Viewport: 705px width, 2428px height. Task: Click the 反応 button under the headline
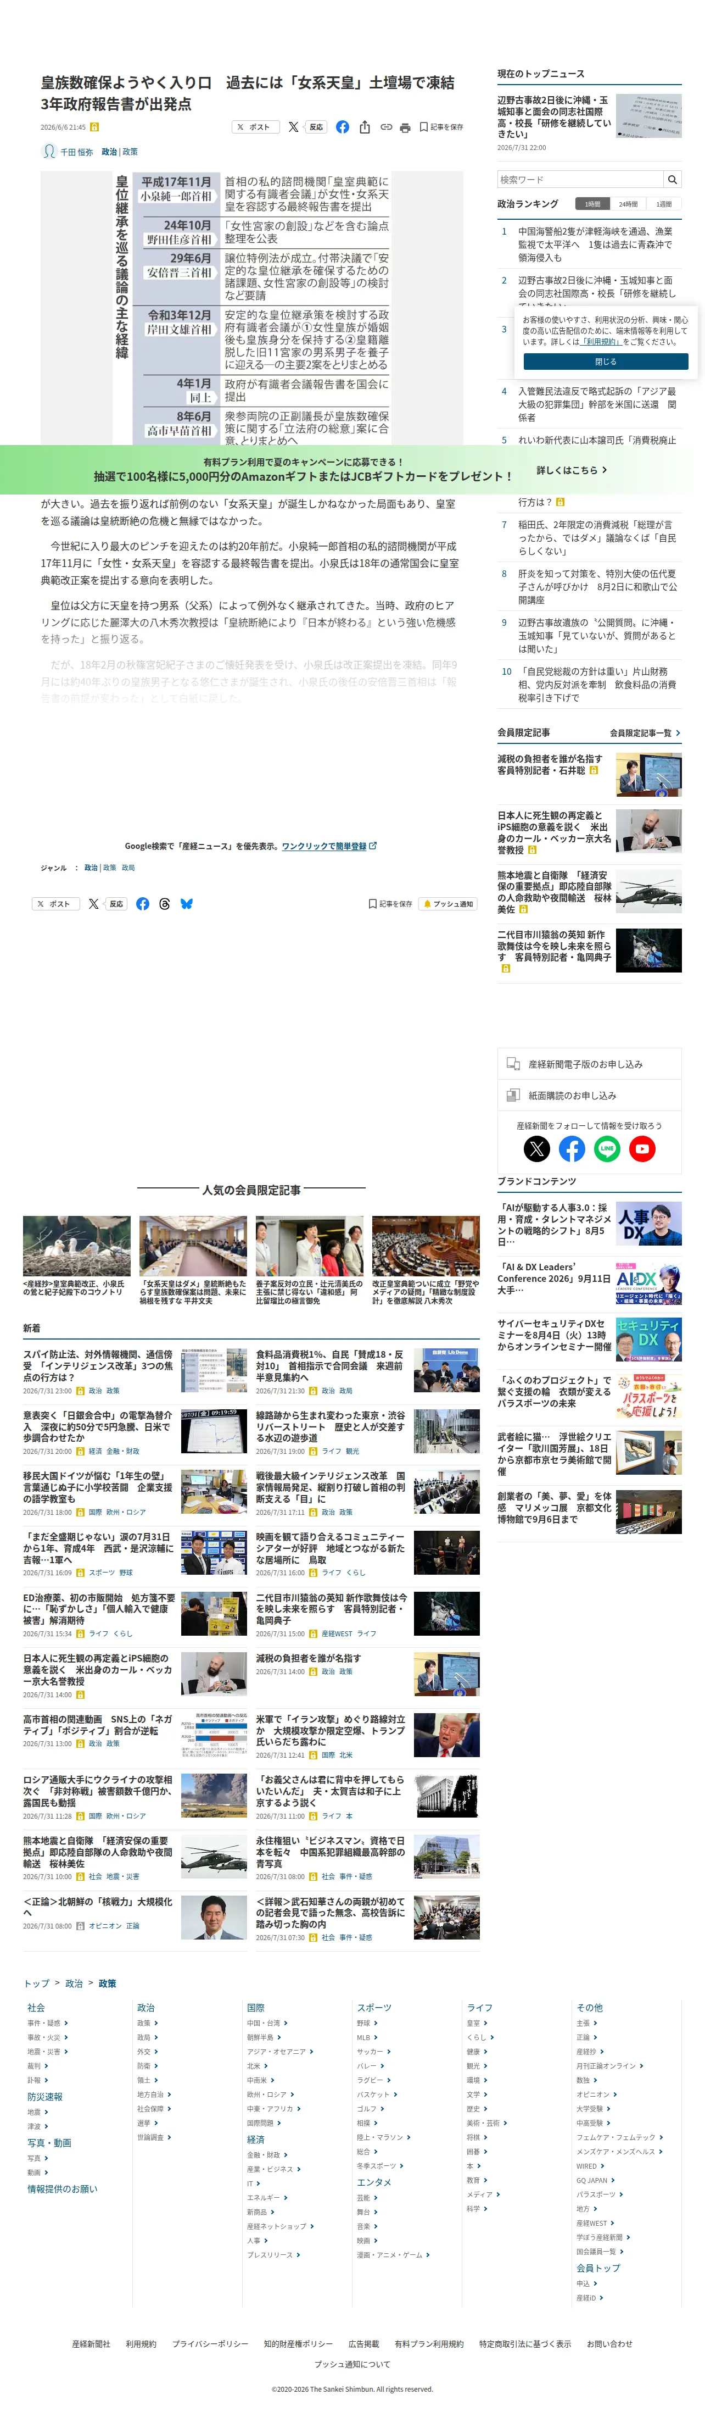317,127
